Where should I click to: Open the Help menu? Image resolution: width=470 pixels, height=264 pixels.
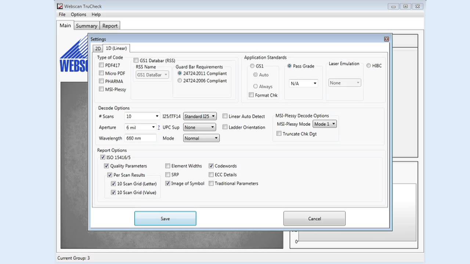click(96, 14)
